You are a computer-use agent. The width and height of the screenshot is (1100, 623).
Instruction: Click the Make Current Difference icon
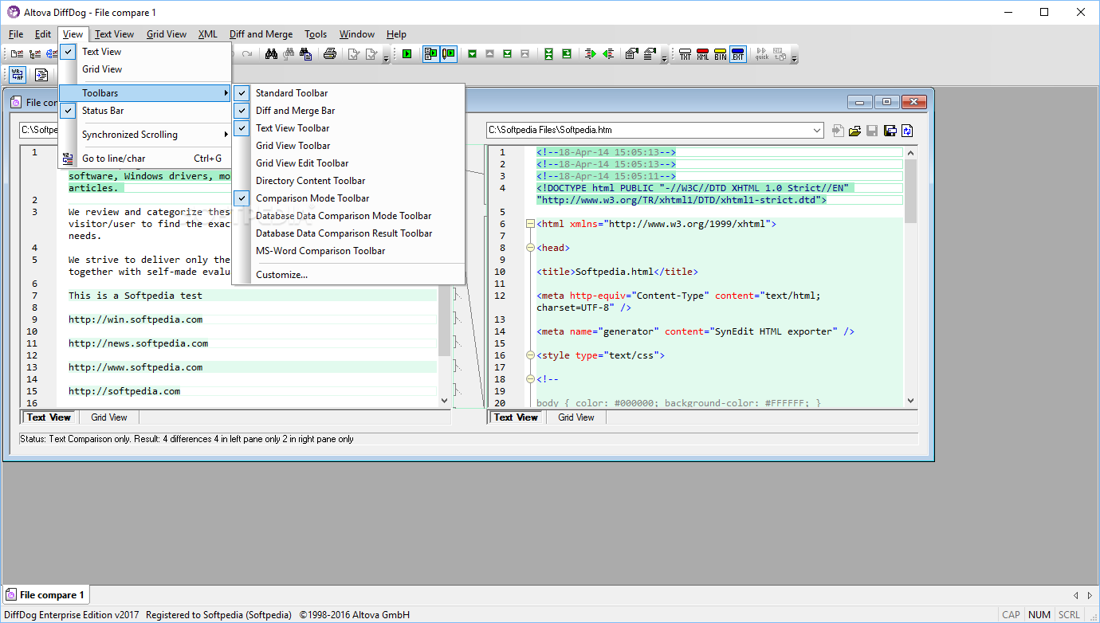tap(566, 54)
